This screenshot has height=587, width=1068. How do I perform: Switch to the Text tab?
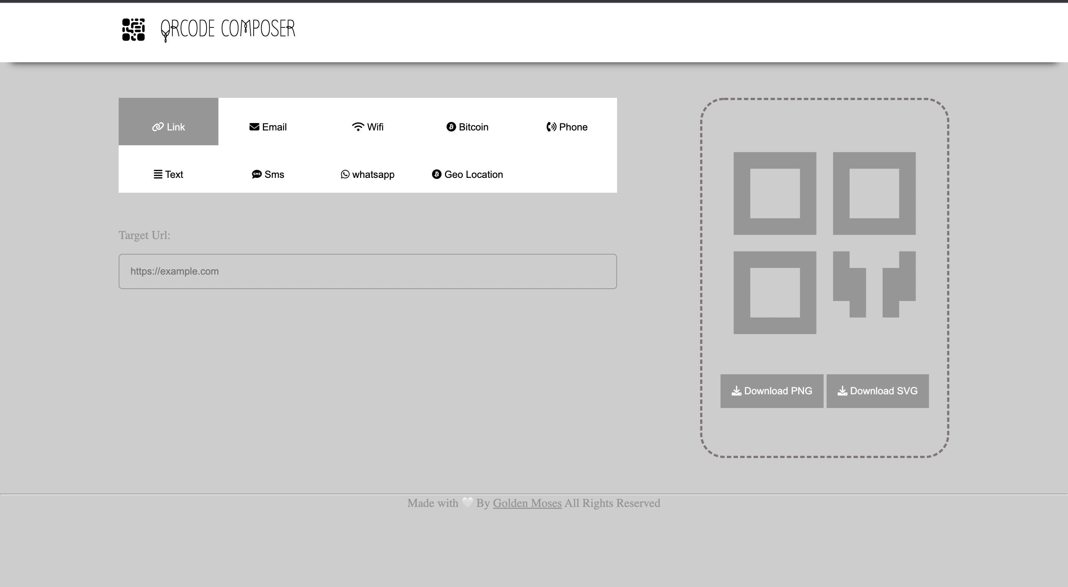168,175
